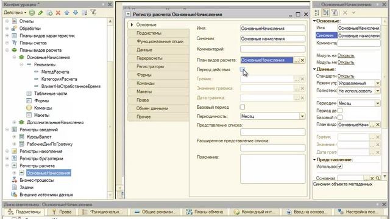This screenshot has width=390, height=219.
Task: Click the Обработки icon in tree
Action: 15,29
